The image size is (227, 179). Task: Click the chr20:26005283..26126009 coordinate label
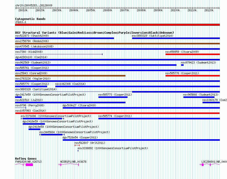(34, 5)
